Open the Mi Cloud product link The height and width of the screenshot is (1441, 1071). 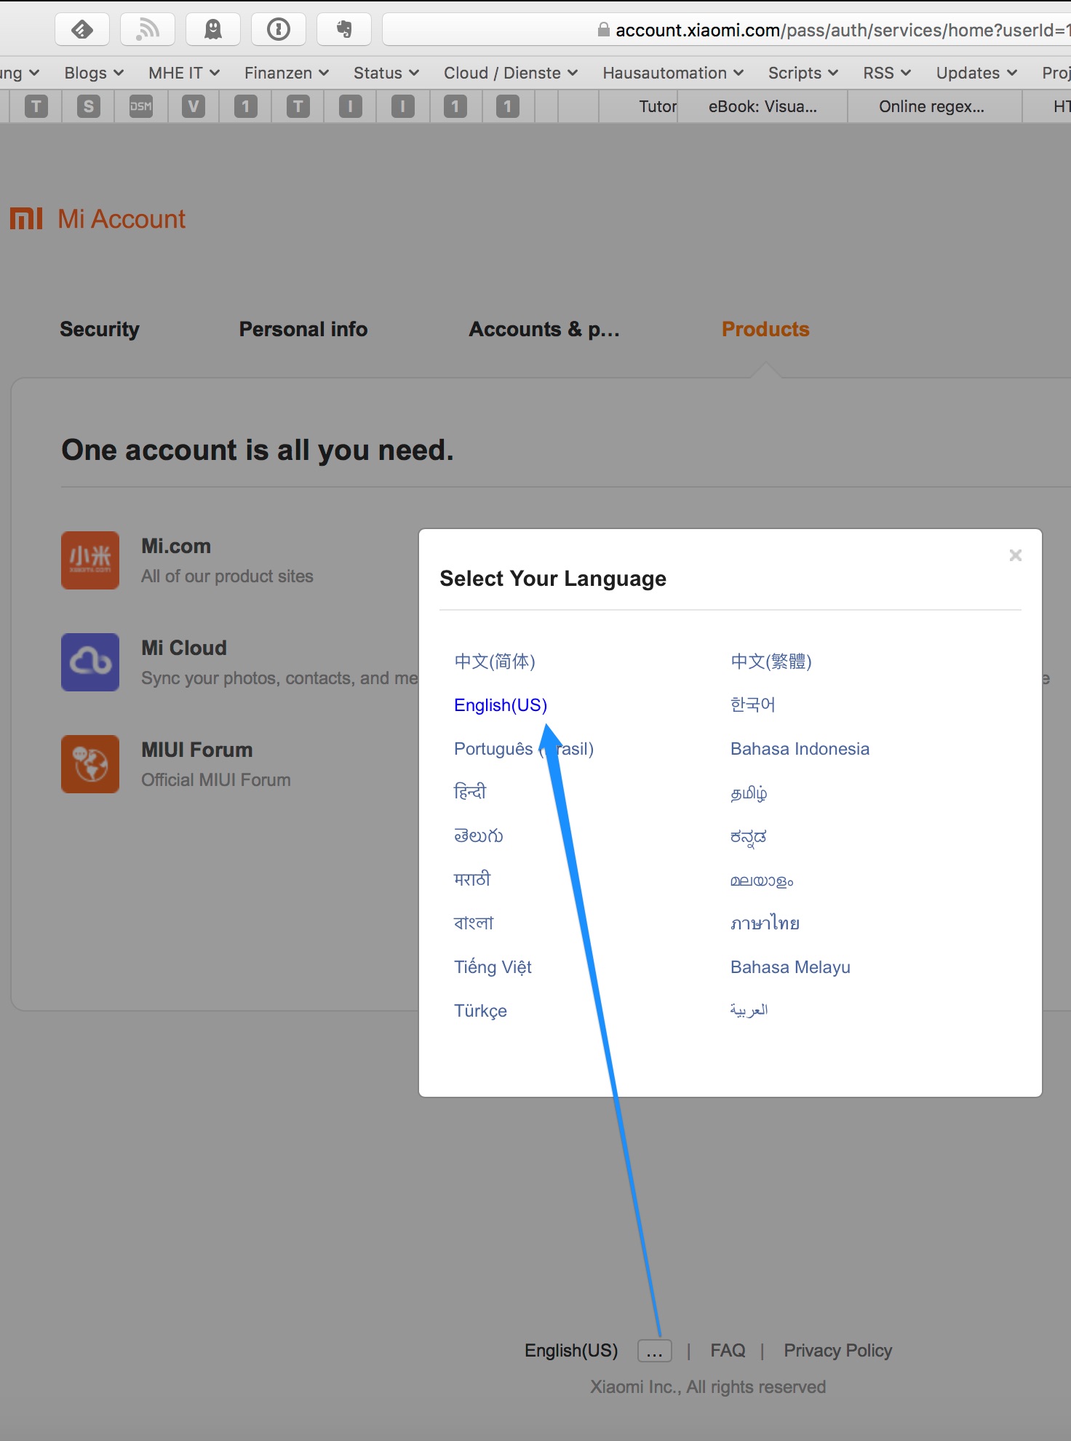point(184,648)
